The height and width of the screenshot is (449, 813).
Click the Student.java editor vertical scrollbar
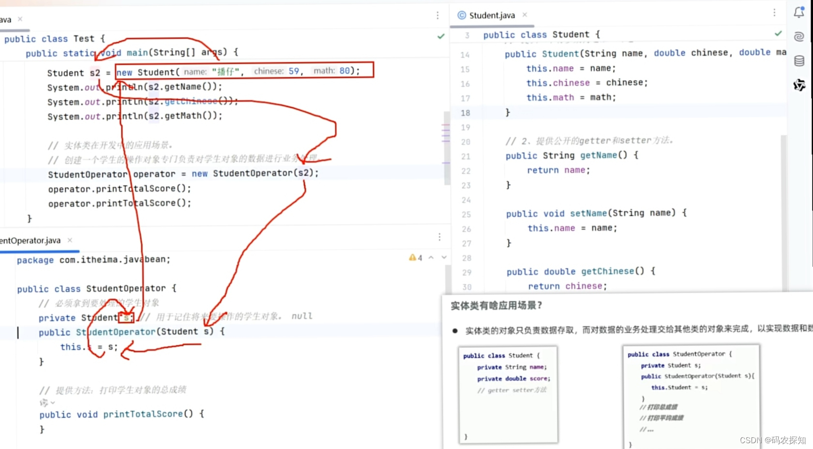(784, 213)
